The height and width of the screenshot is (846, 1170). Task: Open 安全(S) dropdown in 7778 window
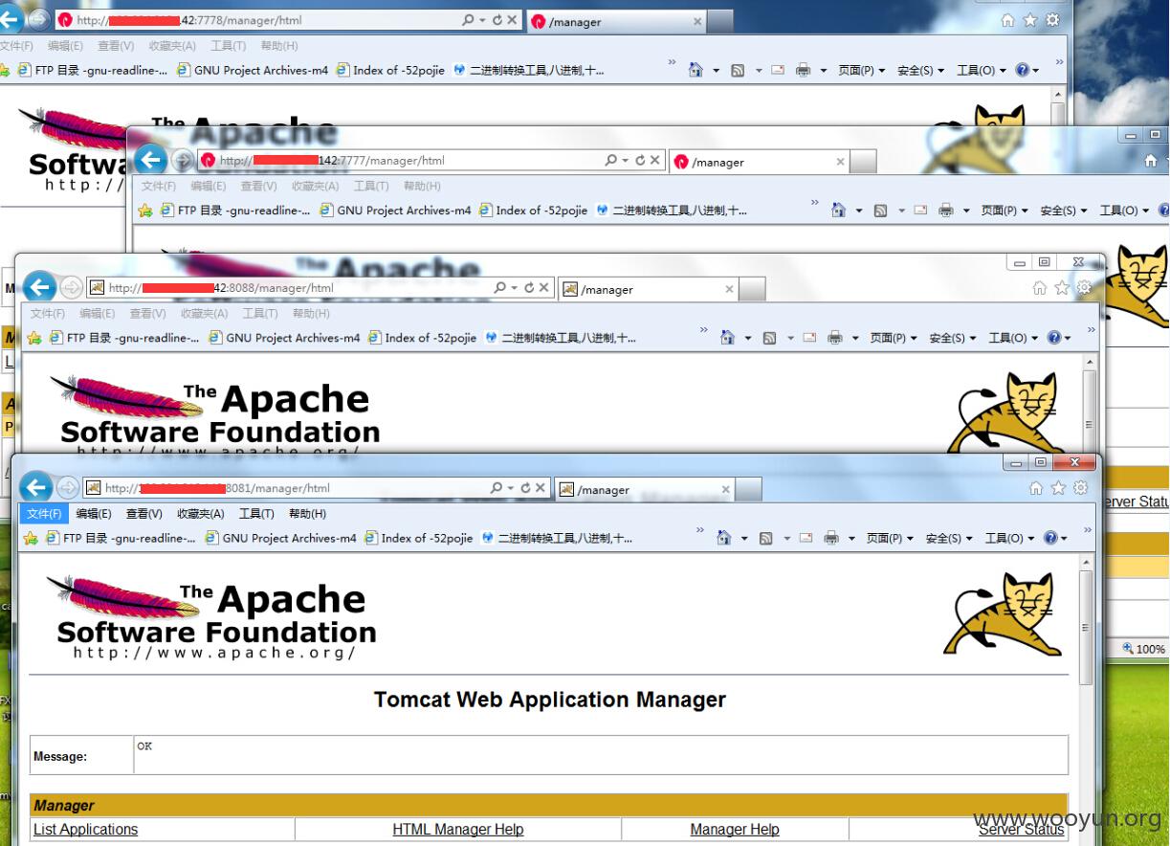[x=920, y=70]
